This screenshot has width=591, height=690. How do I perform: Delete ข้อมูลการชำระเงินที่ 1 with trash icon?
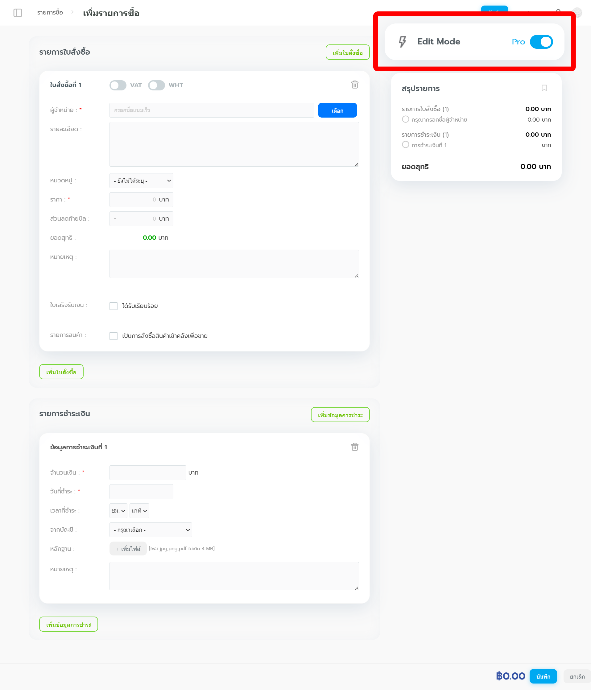point(355,447)
